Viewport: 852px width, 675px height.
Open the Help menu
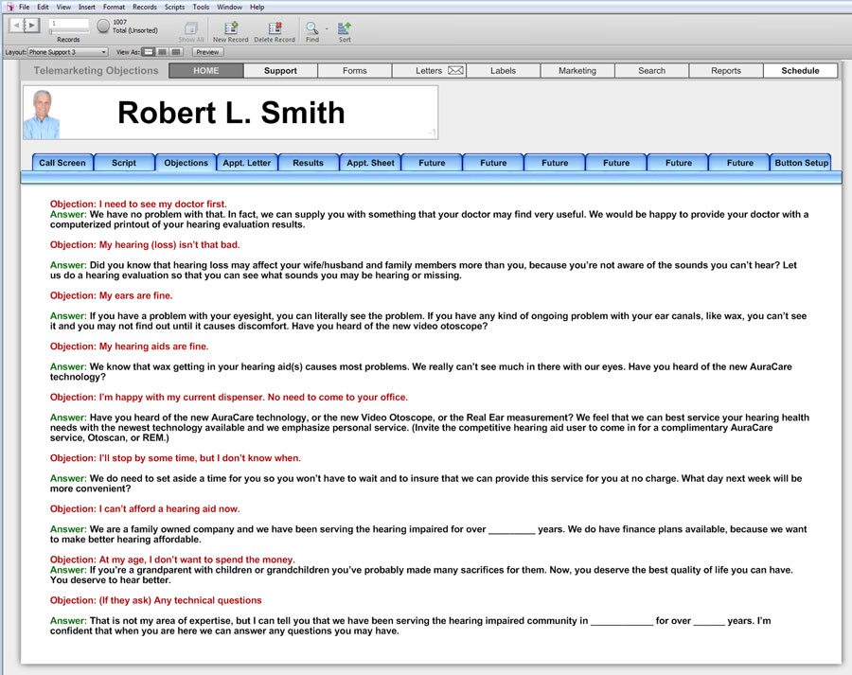click(x=257, y=7)
